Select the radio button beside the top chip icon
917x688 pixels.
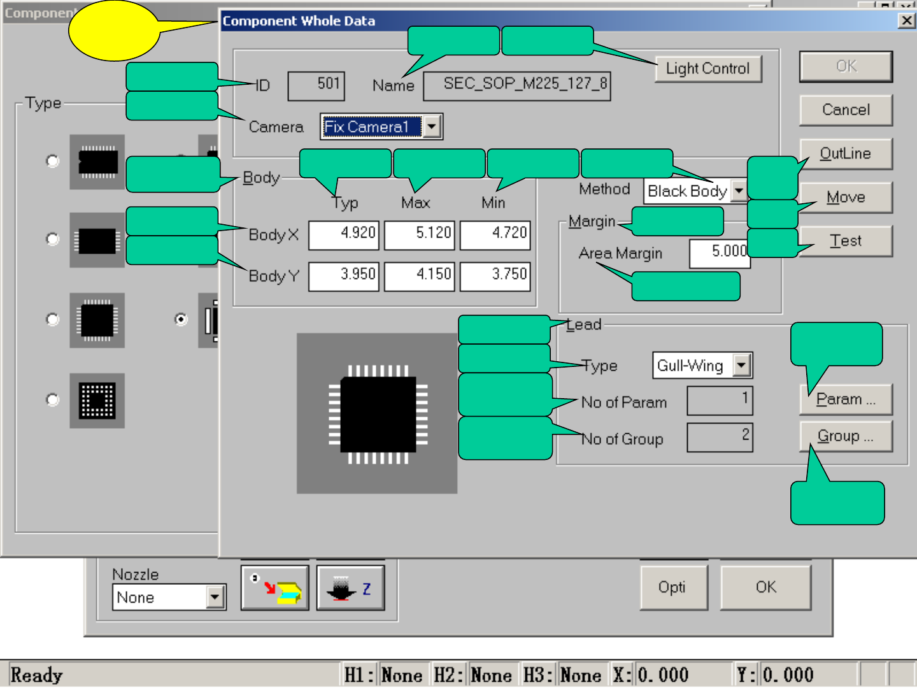pos(53,161)
